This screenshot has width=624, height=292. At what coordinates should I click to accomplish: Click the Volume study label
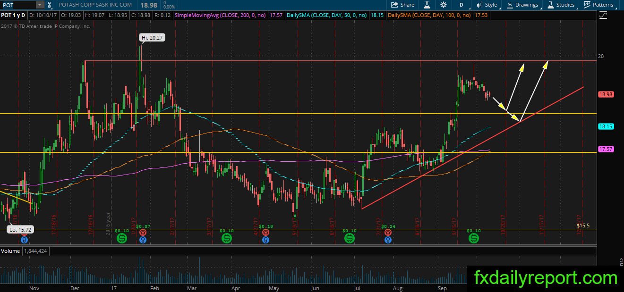11,251
